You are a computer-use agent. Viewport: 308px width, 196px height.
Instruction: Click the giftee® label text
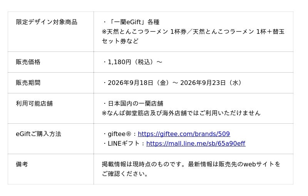tap(119, 134)
